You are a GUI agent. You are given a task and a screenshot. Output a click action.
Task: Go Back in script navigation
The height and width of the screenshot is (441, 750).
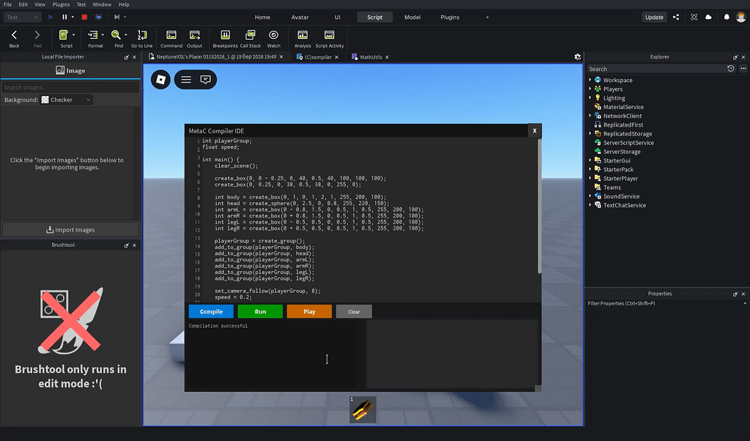pos(15,38)
